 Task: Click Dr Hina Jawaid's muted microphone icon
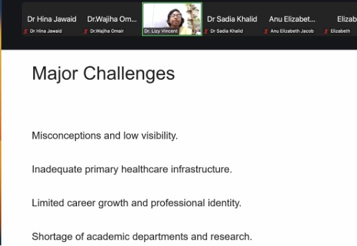click(x=26, y=31)
